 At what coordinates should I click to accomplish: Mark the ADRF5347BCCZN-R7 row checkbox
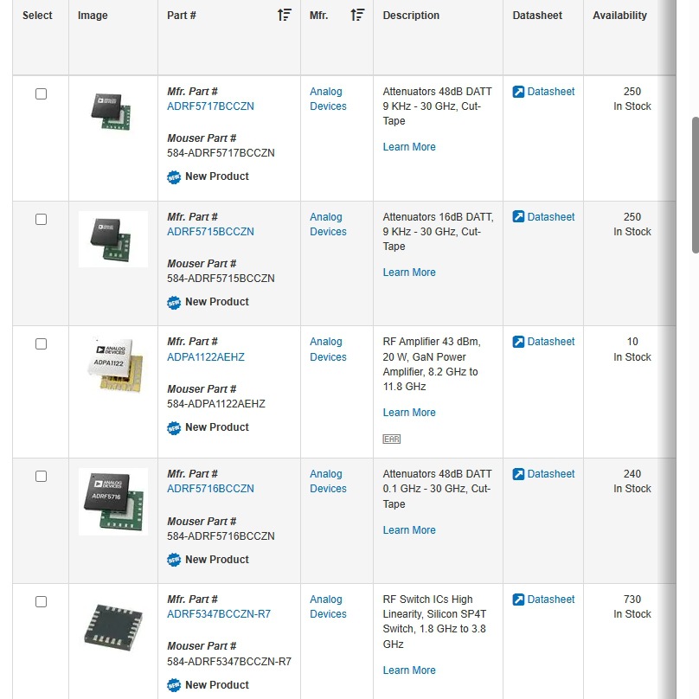point(41,602)
